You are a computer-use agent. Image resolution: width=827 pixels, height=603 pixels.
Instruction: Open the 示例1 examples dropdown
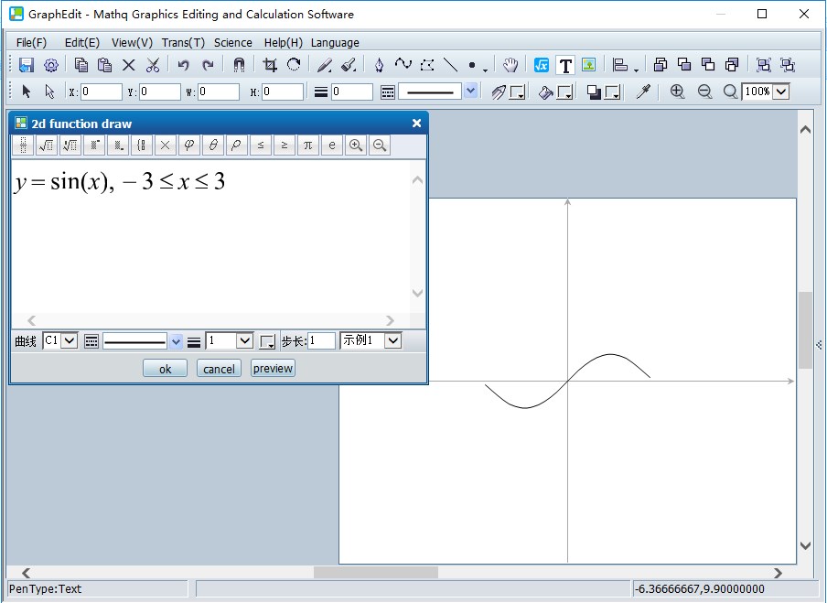tap(393, 340)
